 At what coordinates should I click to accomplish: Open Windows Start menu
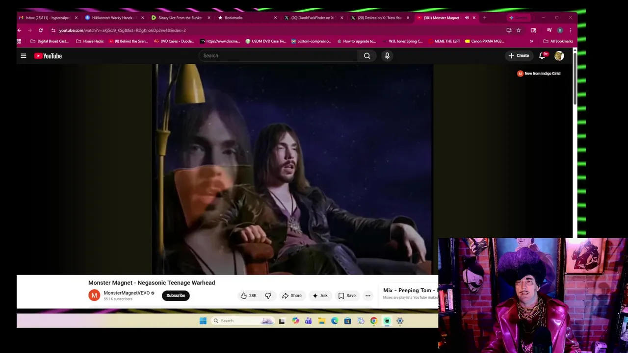tap(203, 321)
